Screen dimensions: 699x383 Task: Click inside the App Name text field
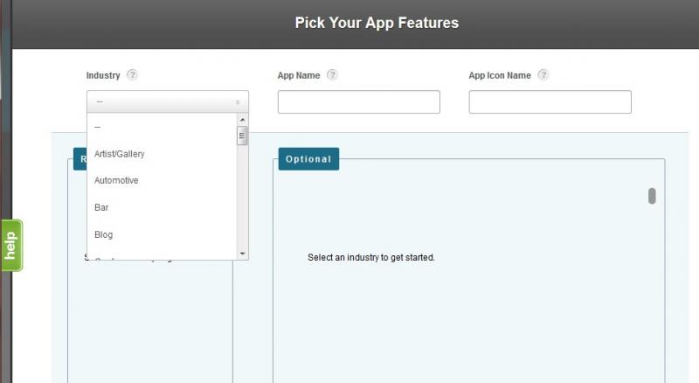(359, 101)
